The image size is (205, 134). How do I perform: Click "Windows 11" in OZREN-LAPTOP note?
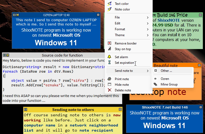pyautogui.click(x=56, y=43)
